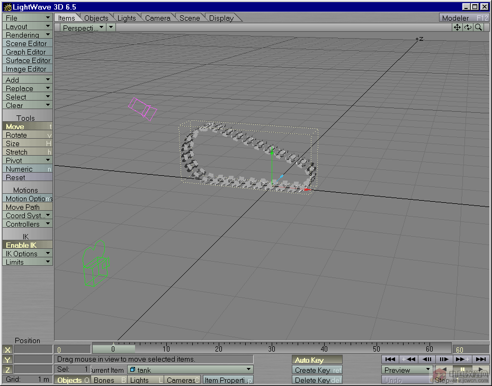Toggle Auto Key on or off
The image size is (492, 386).
click(317, 360)
